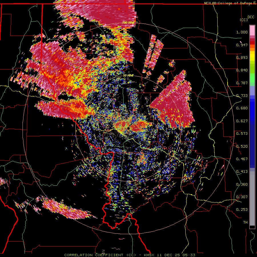257x257 pixels.
Task: Click the 50 NMI range ring label
Action: [x=128, y=76]
